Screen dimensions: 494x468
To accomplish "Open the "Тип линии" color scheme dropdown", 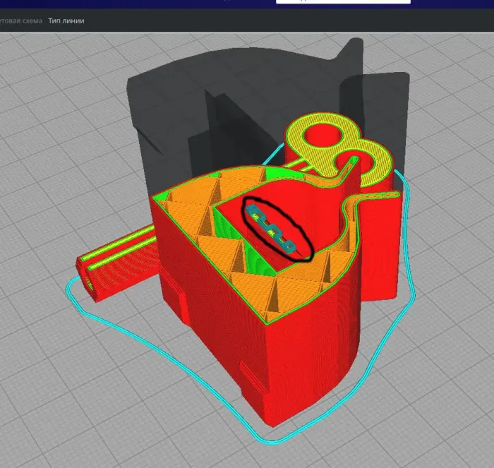I will pyautogui.click(x=66, y=20).
